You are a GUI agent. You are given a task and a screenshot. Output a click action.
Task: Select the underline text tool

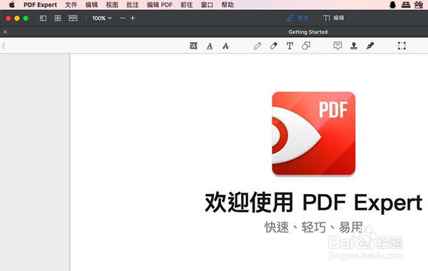tap(210, 46)
